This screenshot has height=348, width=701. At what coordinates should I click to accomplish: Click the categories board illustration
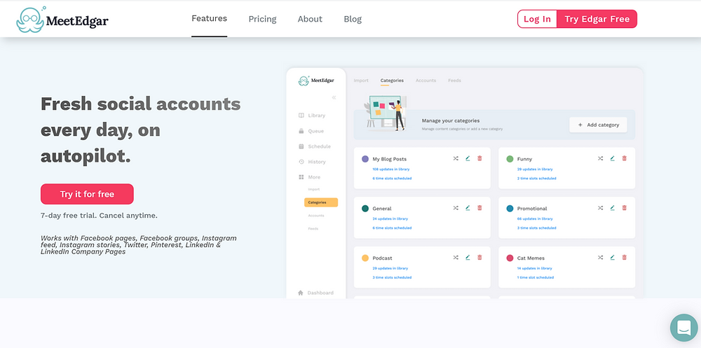coord(386,113)
